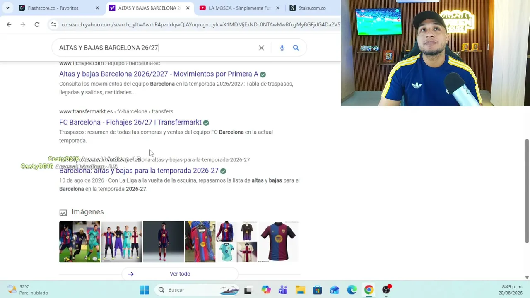
Task: Click the Imágenes picture icon
Action: tap(63, 213)
